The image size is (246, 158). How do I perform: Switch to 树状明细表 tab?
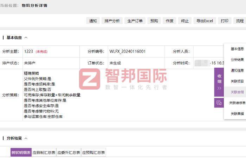(x=21, y=153)
